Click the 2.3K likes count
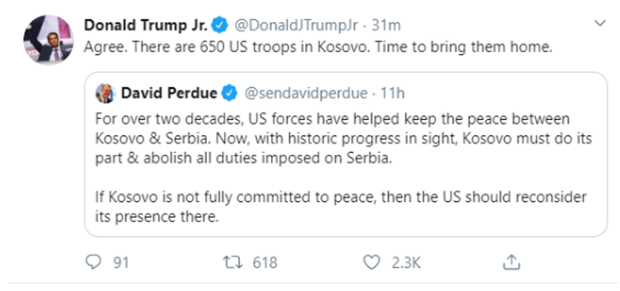Screen dimensions: 620x291 (406, 263)
